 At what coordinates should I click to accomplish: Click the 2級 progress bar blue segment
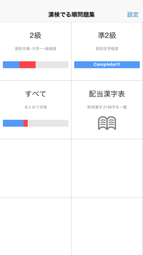pyautogui.click(x=11, y=65)
